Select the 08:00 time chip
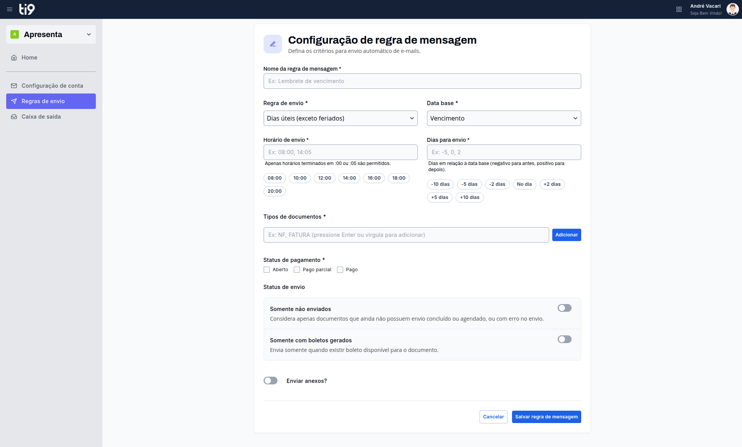Image resolution: width=742 pixels, height=447 pixels. pos(274,178)
